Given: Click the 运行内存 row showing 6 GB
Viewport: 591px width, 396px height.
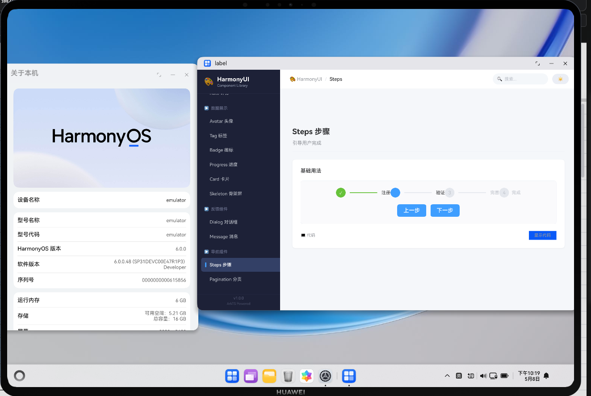Looking at the screenshot, I should [102, 300].
